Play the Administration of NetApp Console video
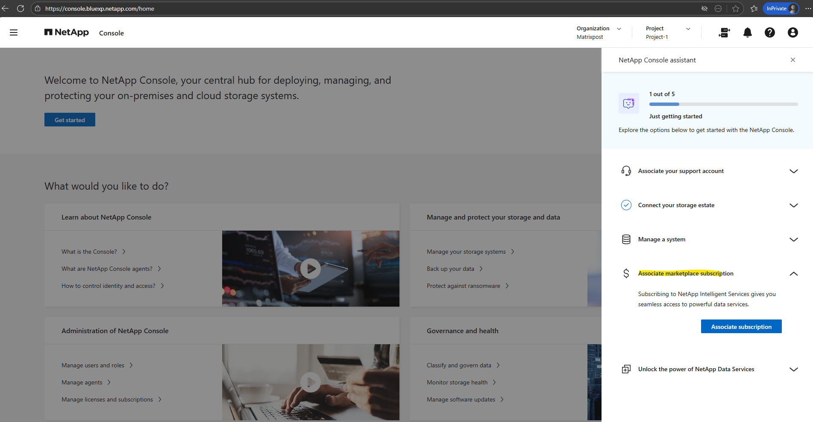 [x=311, y=382]
